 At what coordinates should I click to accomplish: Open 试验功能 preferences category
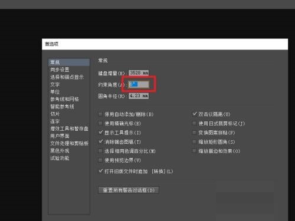[60, 158]
